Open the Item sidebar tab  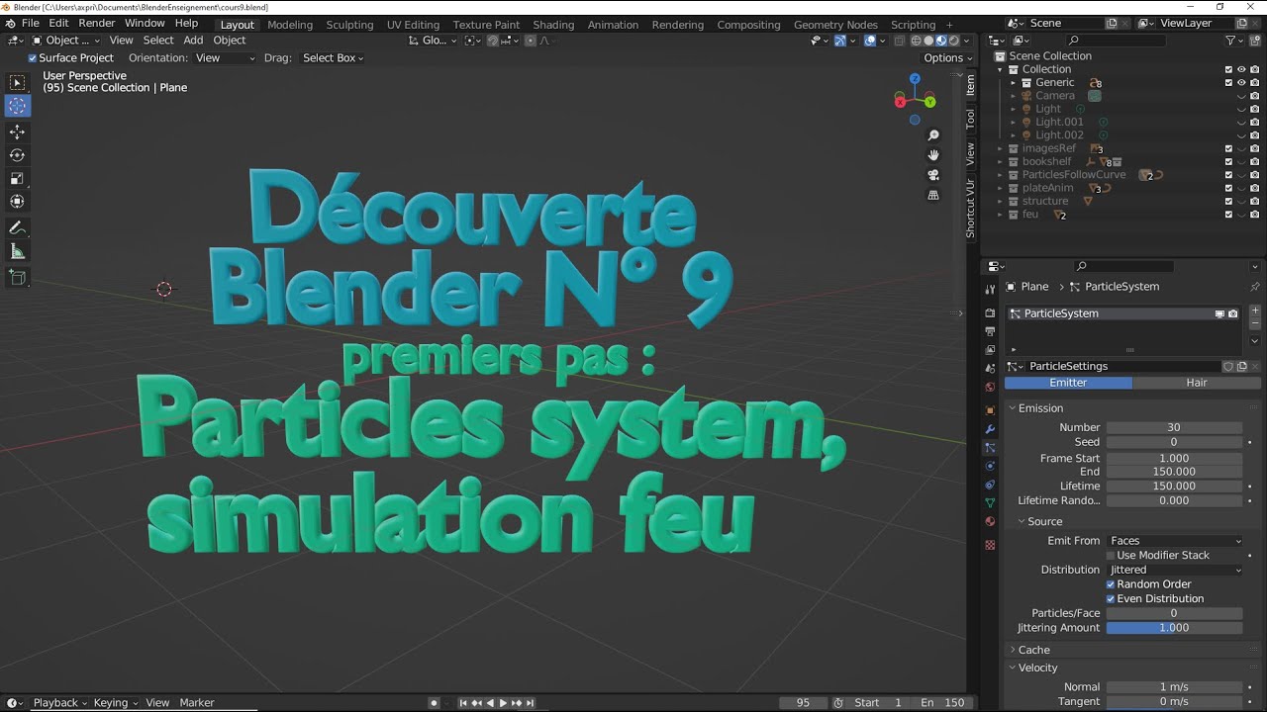pos(970,85)
